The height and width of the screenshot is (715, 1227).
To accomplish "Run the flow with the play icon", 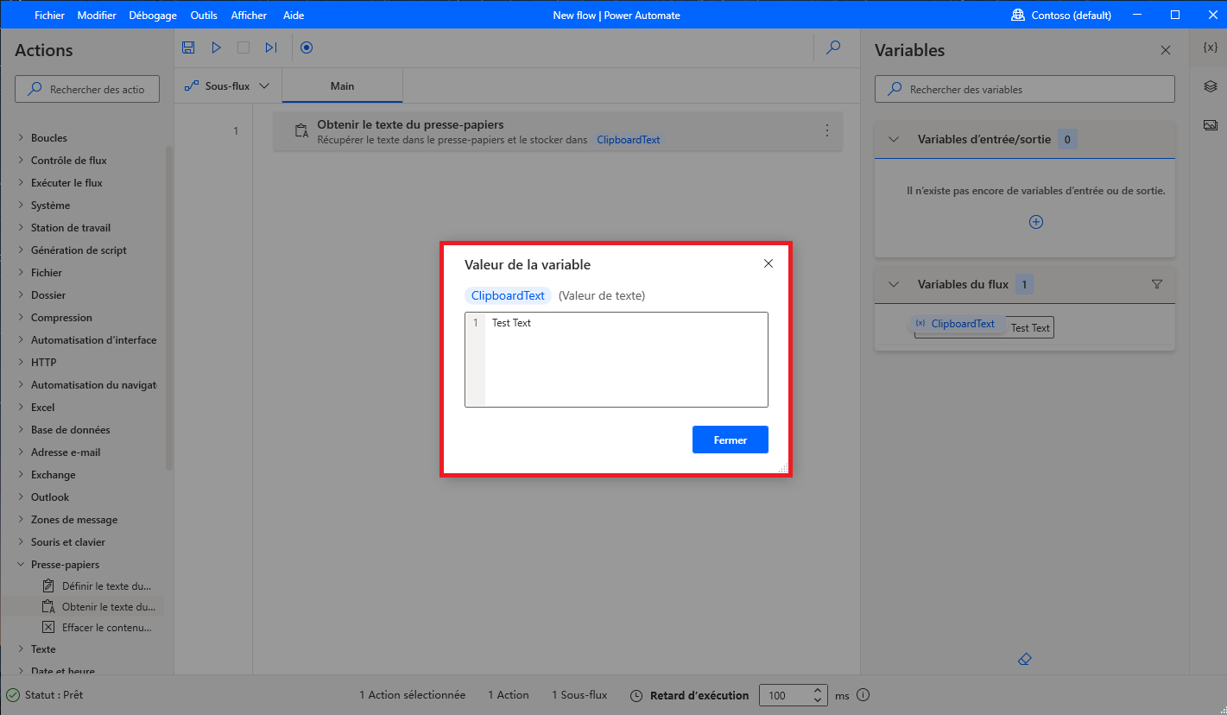I will (216, 47).
